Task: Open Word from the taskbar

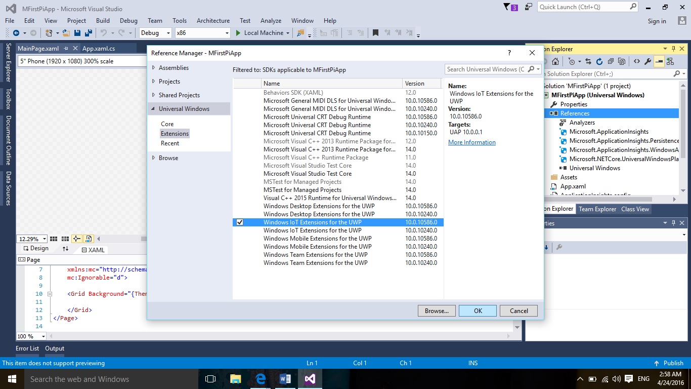Action: click(285, 379)
